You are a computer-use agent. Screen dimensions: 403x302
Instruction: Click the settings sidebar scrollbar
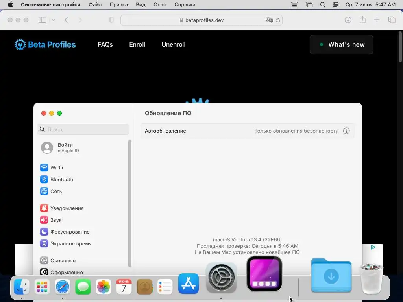pyautogui.click(x=129, y=203)
